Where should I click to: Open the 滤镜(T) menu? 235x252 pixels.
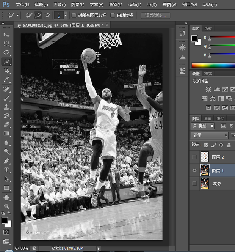[x=134, y=5]
